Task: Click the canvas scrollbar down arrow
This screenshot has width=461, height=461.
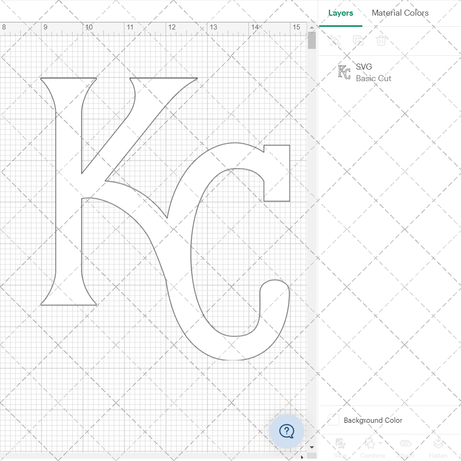Action: click(x=312, y=447)
